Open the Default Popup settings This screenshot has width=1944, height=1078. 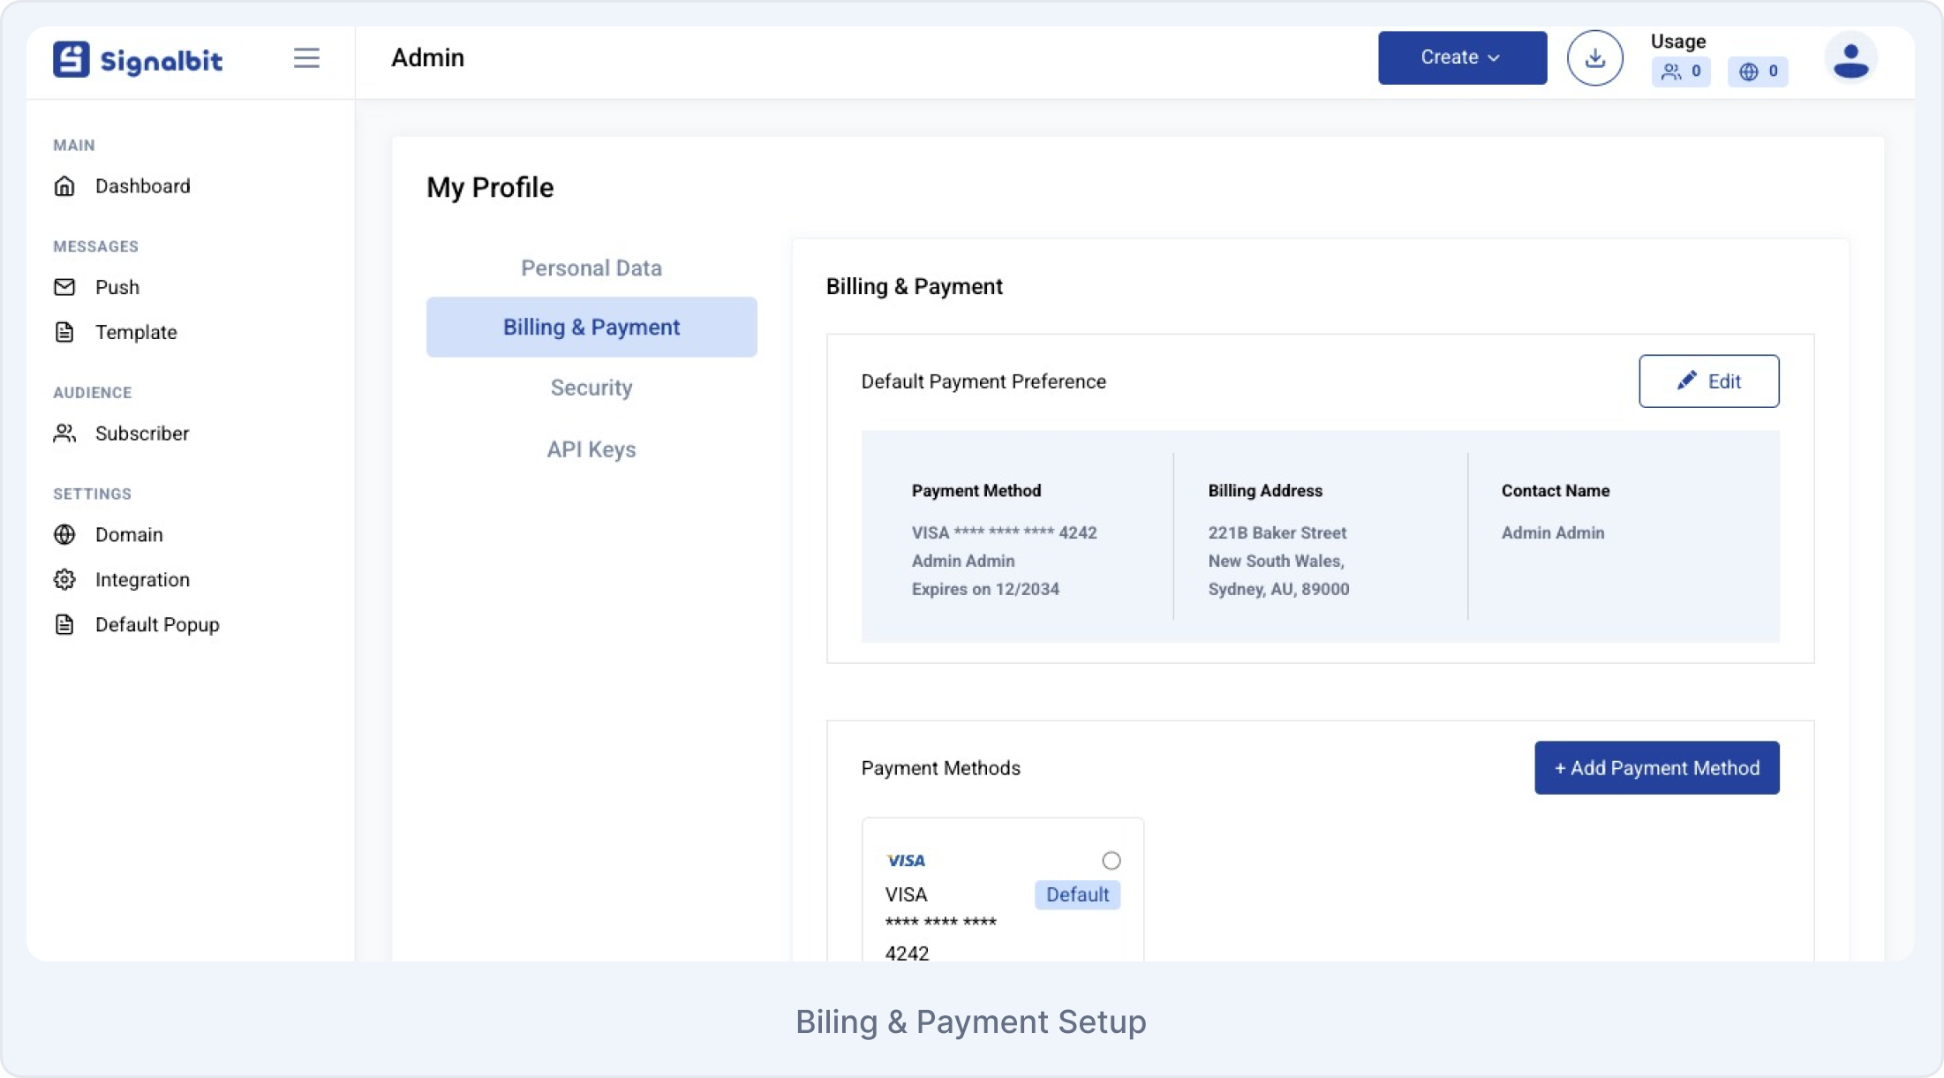tap(157, 624)
